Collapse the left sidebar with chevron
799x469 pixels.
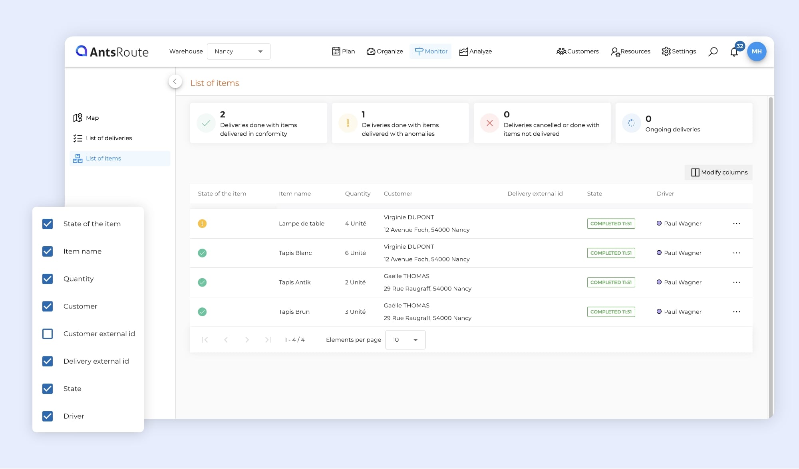click(175, 81)
